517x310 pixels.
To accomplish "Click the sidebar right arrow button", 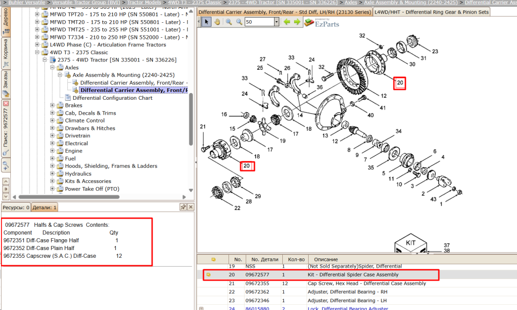I will pos(6,189).
